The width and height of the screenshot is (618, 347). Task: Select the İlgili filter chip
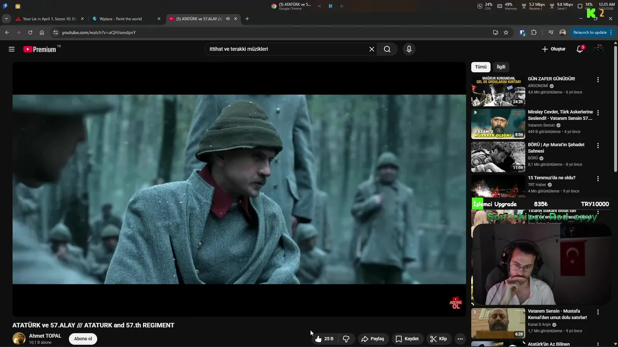pyautogui.click(x=501, y=67)
